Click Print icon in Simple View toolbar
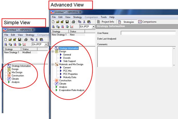178x119 pixels. tap(26, 40)
